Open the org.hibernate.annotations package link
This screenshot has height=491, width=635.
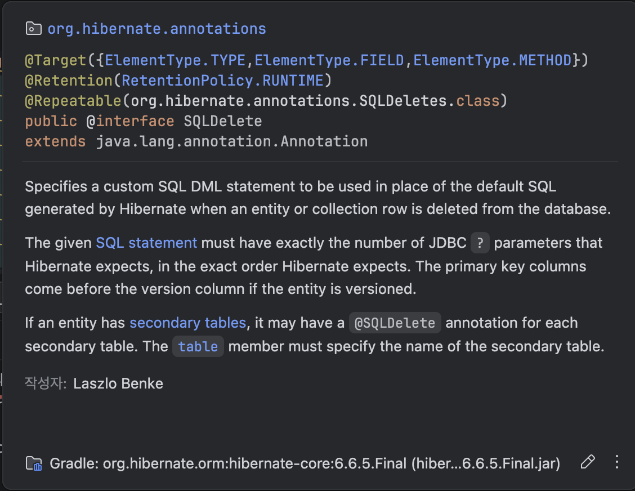point(156,29)
